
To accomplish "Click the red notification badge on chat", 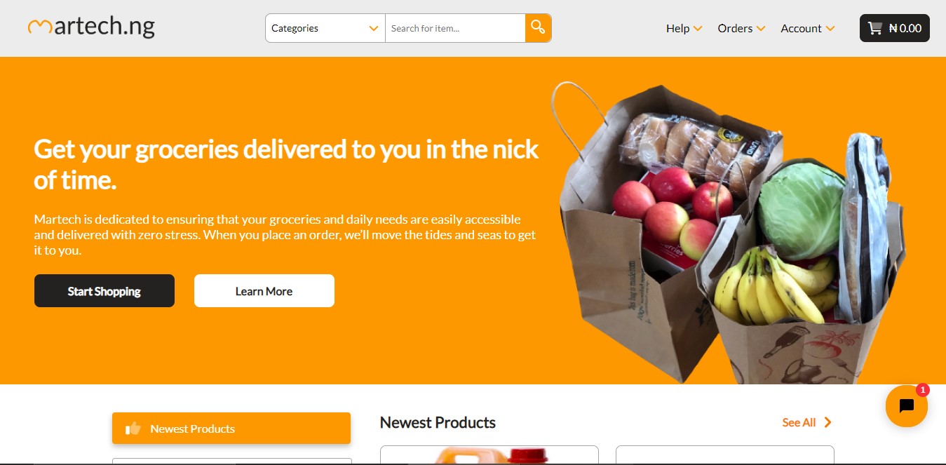I will [922, 390].
